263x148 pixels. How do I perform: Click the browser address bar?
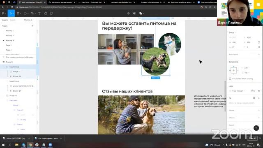(107, 7)
